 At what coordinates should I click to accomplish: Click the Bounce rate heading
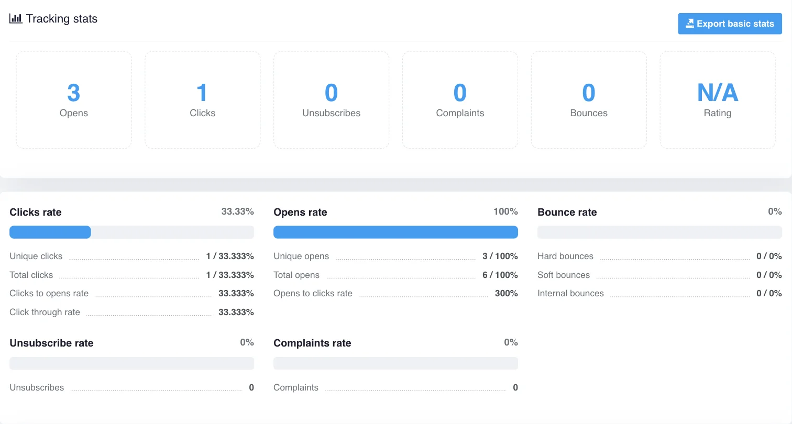(x=567, y=212)
